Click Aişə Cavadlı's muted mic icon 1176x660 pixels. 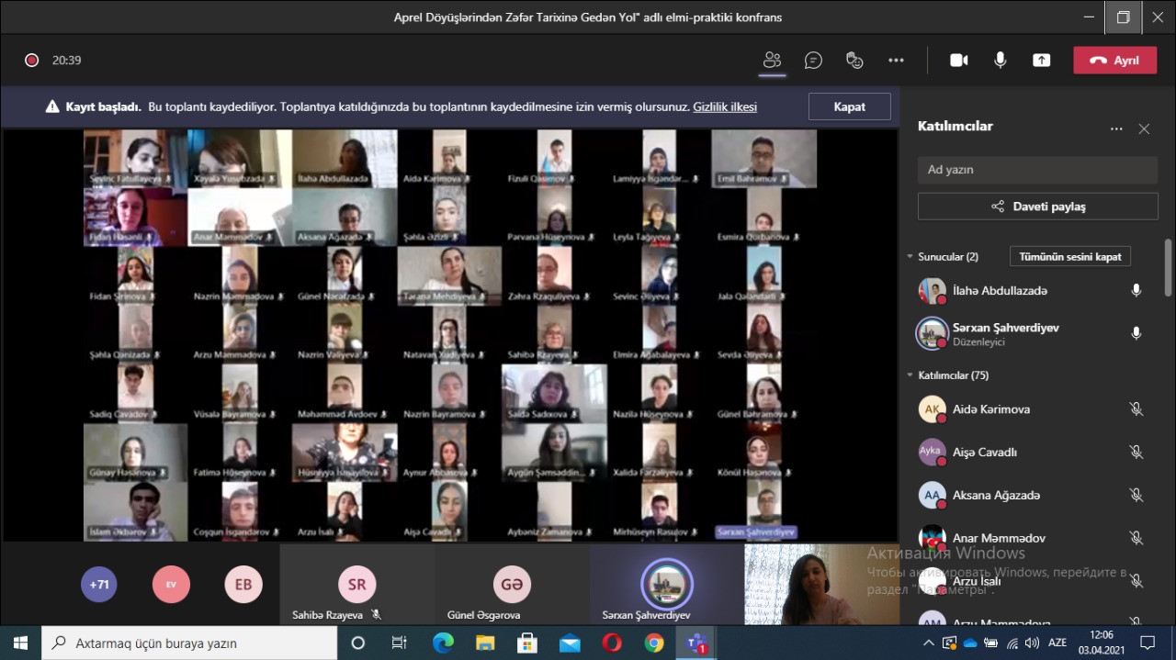click(1136, 453)
